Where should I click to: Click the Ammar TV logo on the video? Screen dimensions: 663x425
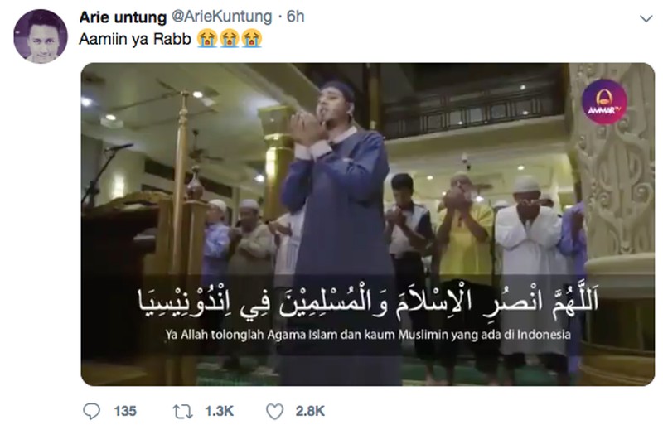point(604,102)
